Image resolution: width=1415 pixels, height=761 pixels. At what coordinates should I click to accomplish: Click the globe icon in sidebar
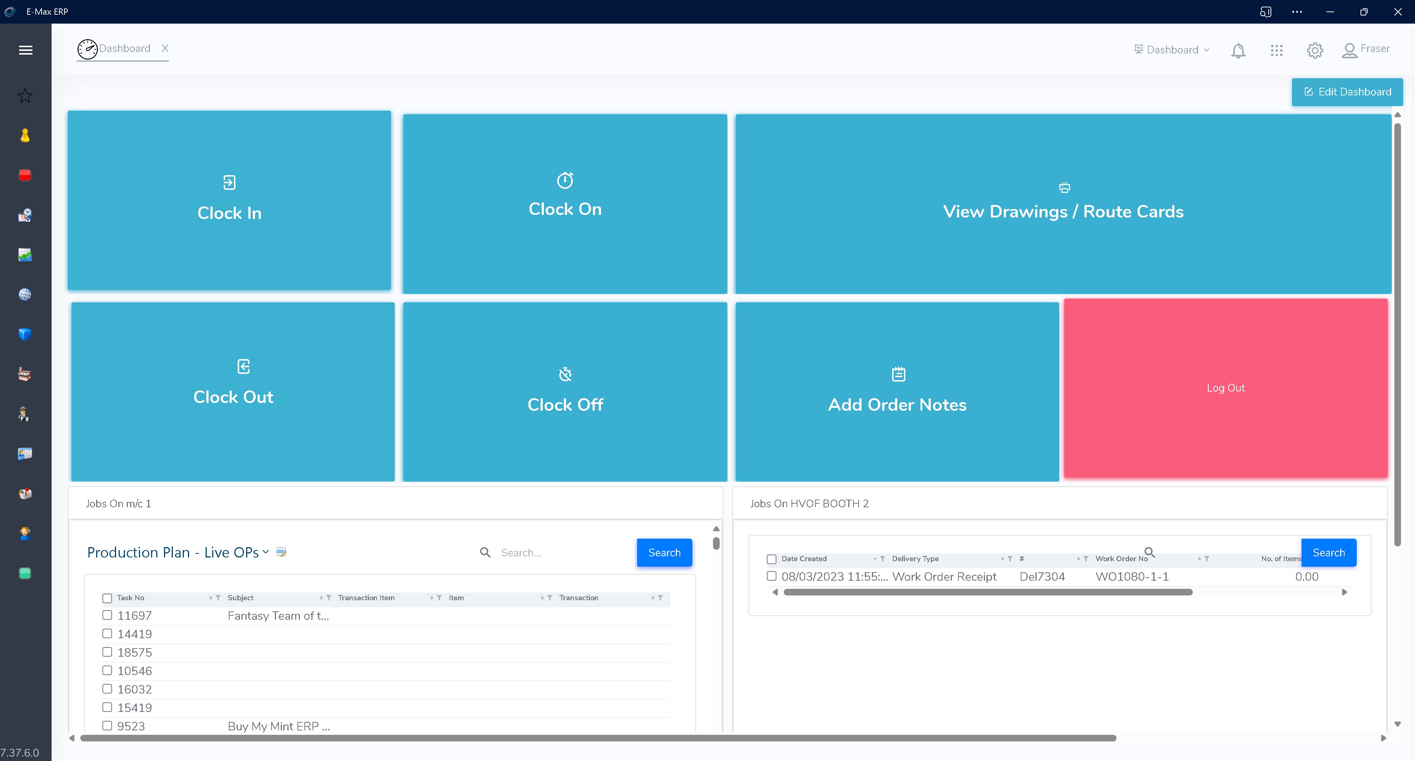point(25,295)
